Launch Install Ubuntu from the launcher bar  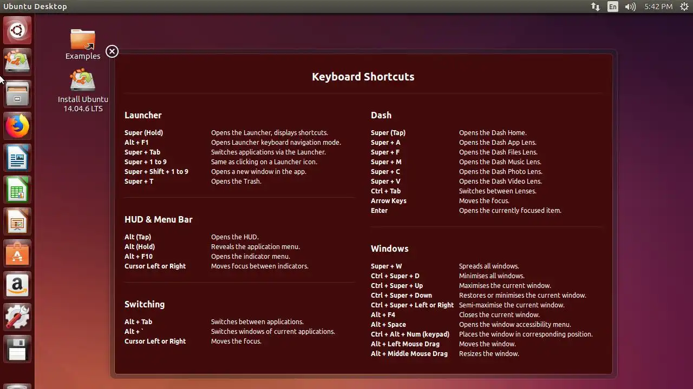tap(17, 62)
